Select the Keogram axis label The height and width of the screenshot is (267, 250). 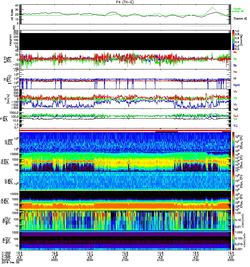coord(10,40)
